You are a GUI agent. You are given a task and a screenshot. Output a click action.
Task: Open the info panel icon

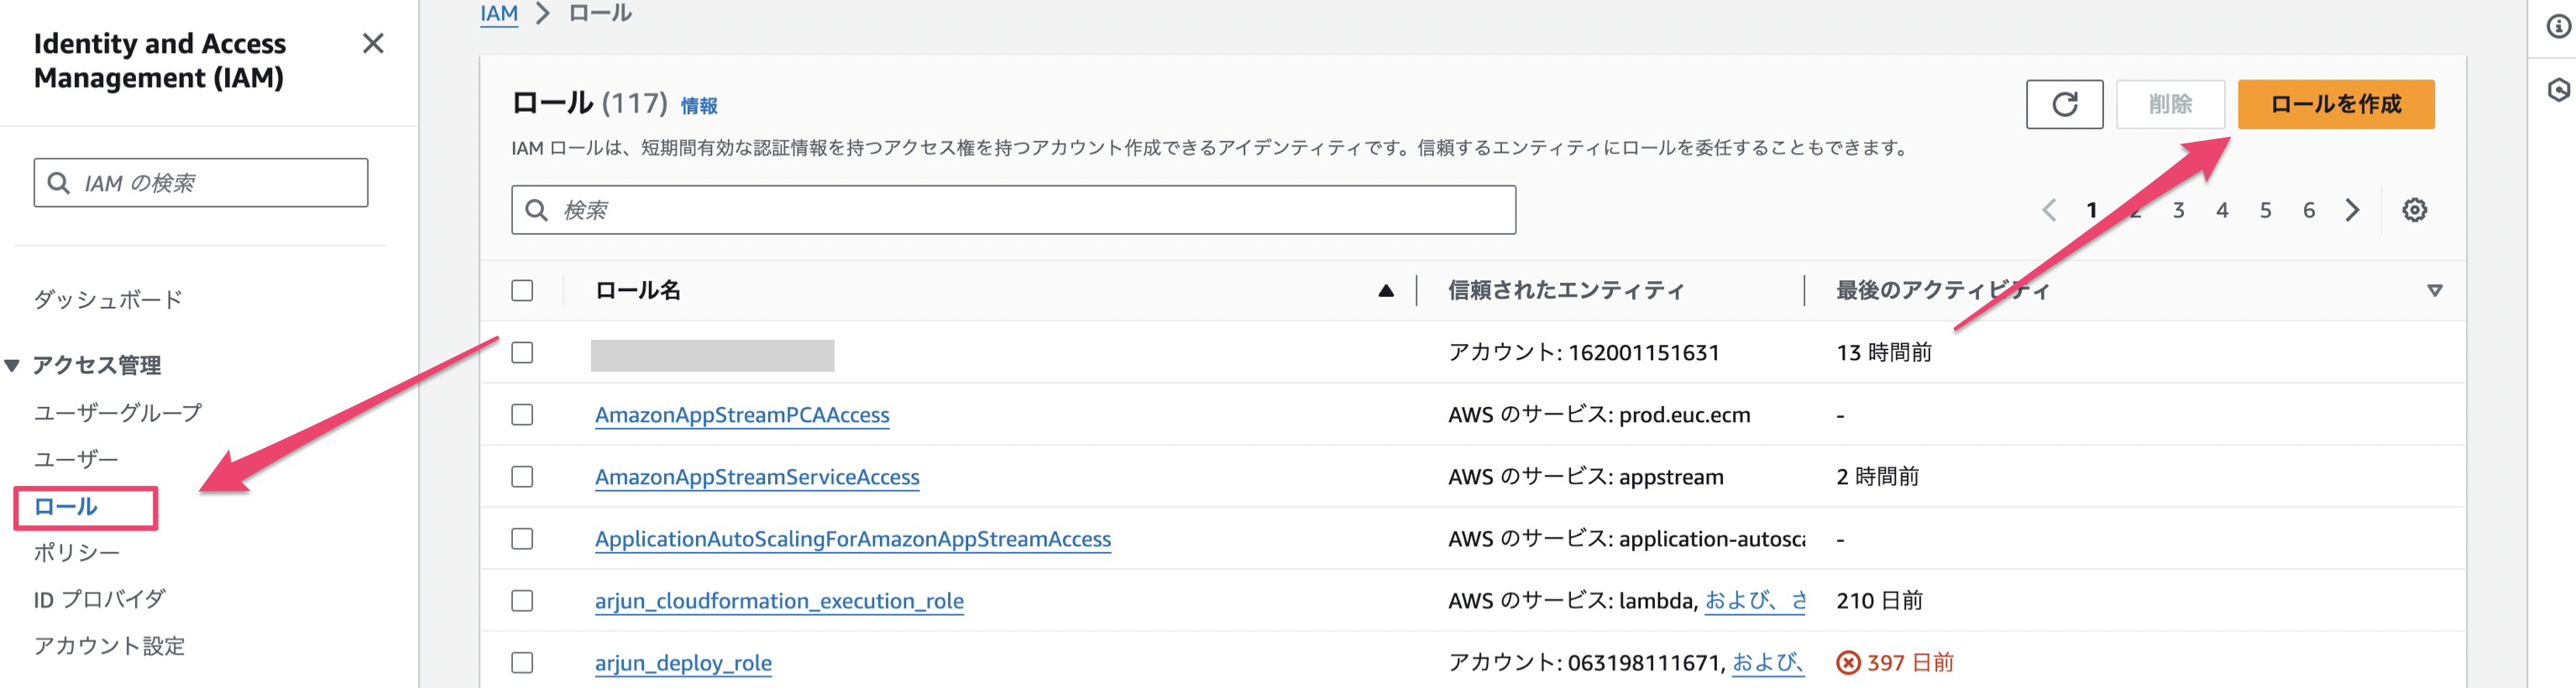[2558, 26]
